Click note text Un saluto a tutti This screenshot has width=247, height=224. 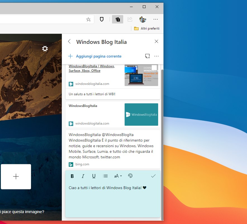coord(92,94)
